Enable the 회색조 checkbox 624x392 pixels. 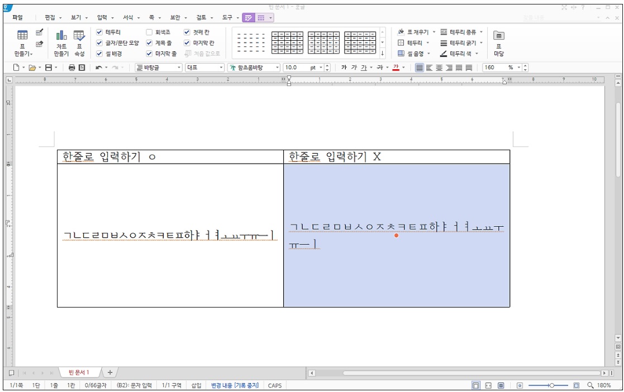[x=149, y=32]
